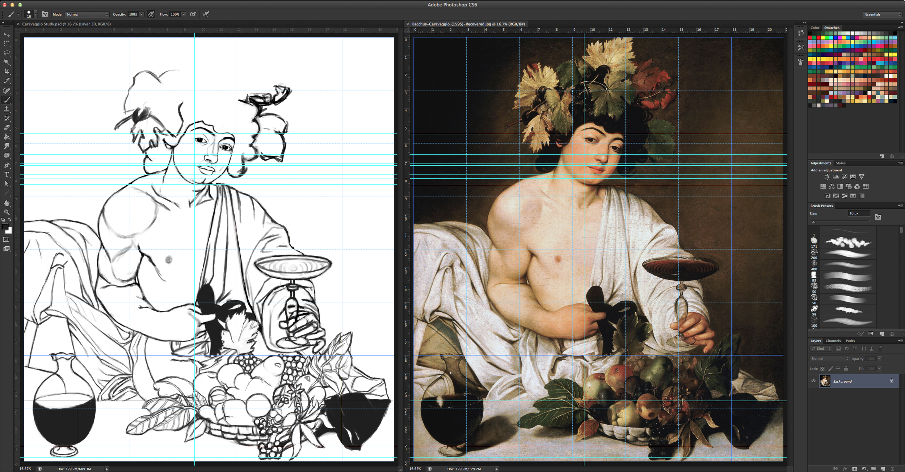Open the Layers panel flyout menu
Screen dimensions: 905x472
pyautogui.click(x=901, y=341)
